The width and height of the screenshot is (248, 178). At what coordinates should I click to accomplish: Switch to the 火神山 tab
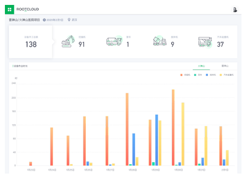pos(202,66)
